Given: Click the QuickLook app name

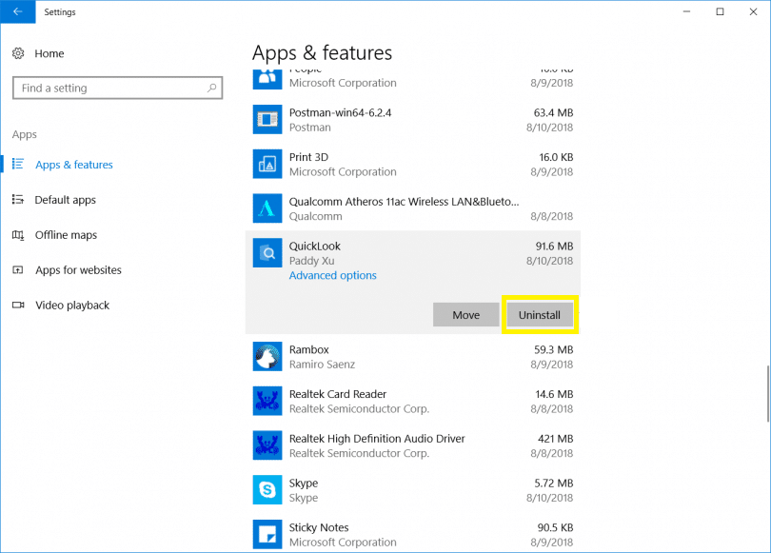Looking at the screenshot, I should point(315,247).
